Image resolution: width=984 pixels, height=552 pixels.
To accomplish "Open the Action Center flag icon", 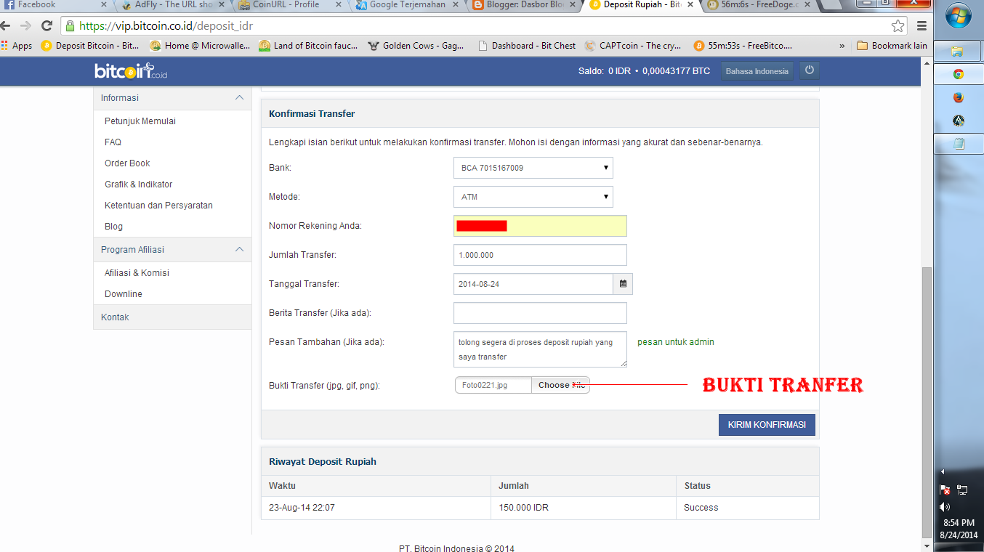I will point(945,490).
